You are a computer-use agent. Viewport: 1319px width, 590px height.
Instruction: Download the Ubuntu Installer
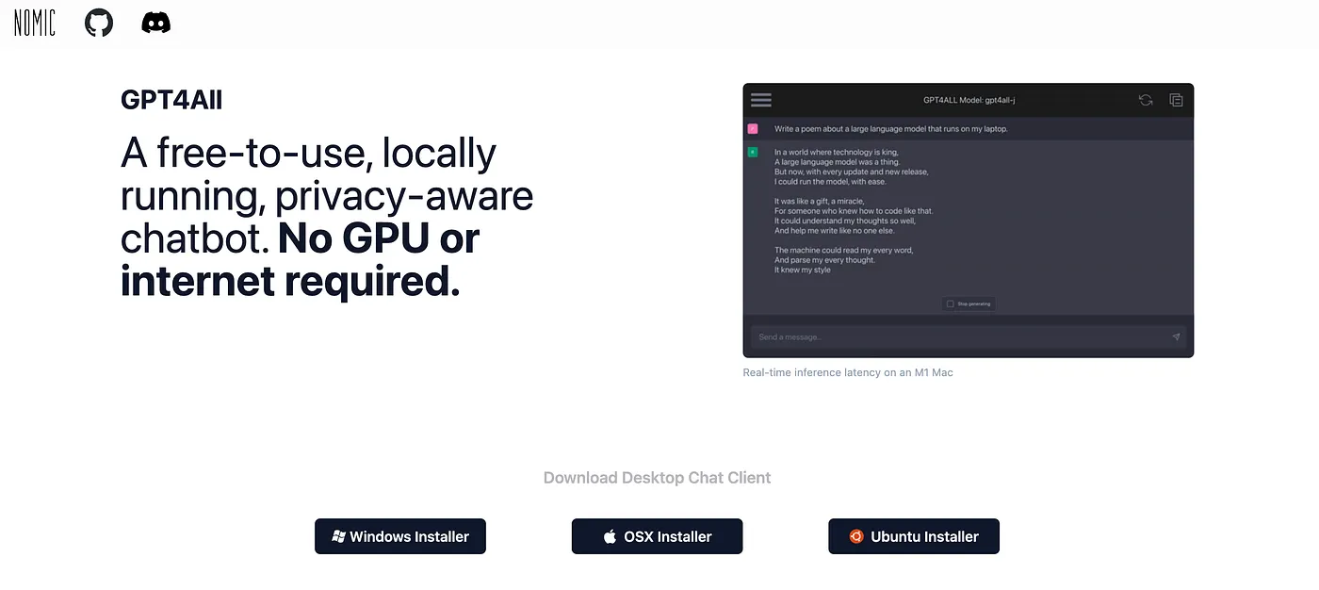[x=914, y=536]
